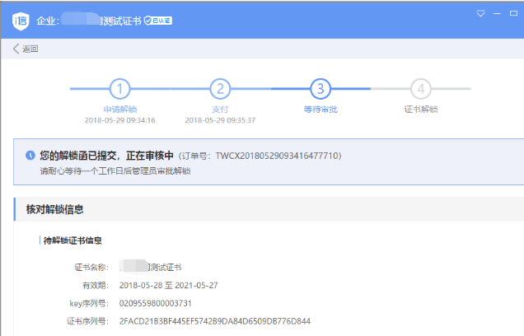Click the app shield logo in title bar
524x336 pixels.
point(21,20)
